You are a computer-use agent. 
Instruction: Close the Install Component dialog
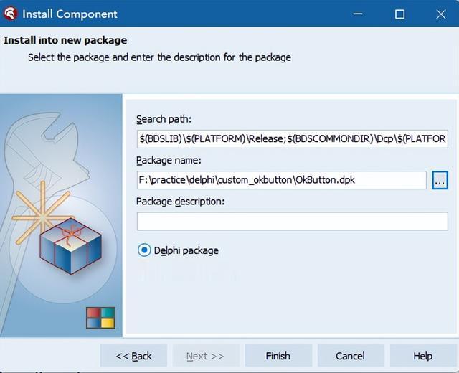[441, 14]
